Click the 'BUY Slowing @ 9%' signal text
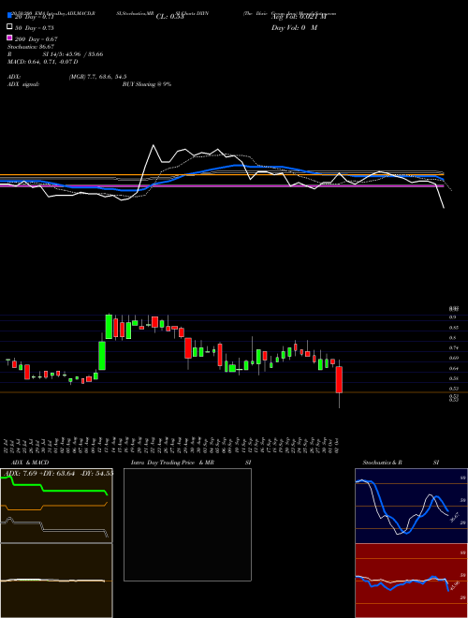The width and height of the screenshot is (468, 618). [x=147, y=84]
